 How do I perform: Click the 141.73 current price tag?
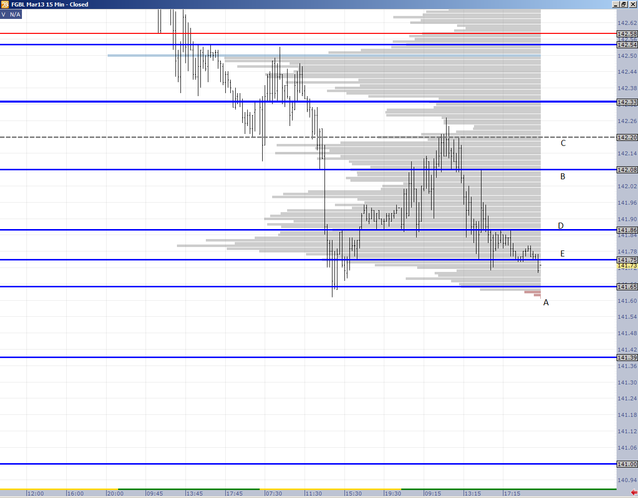coord(627,266)
